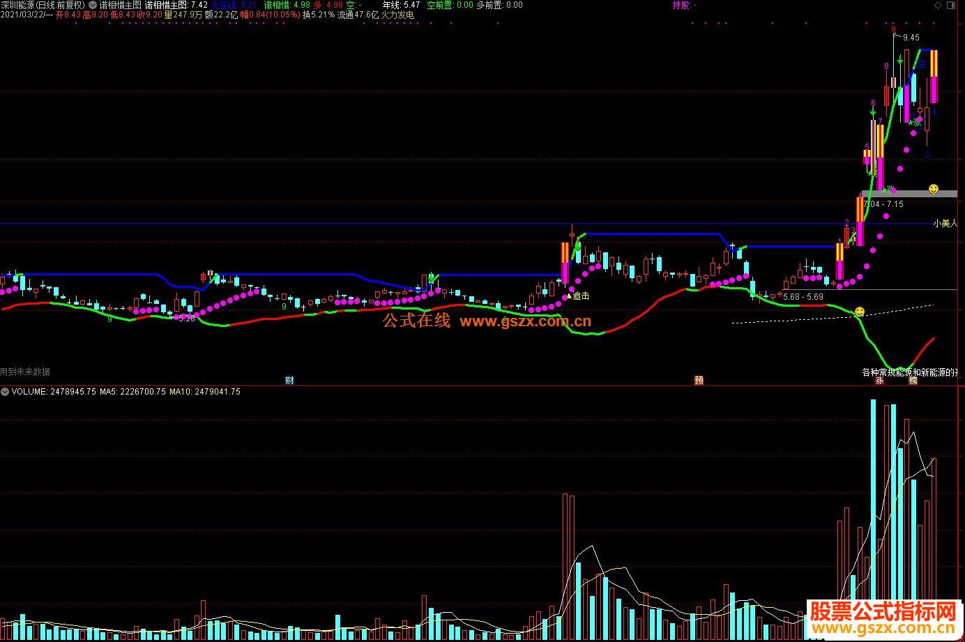Image resolution: width=965 pixels, height=642 pixels.
Task: Click the 换5.21% turnover value
Action: click(318, 15)
